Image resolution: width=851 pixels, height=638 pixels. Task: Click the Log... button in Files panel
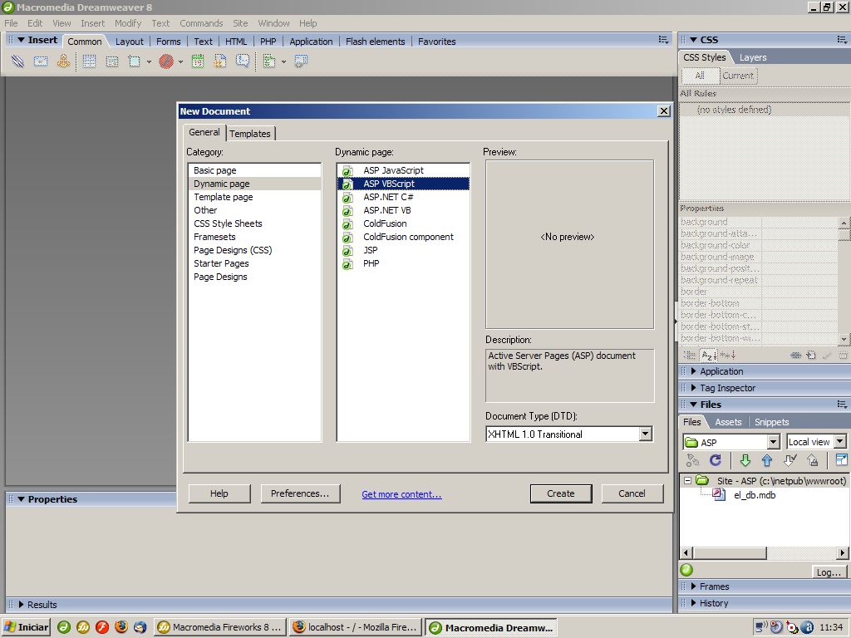coord(829,572)
